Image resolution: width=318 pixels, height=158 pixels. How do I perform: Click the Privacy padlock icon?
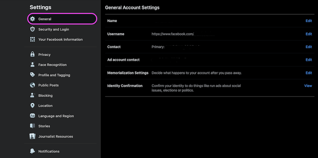click(x=32, y=54)
